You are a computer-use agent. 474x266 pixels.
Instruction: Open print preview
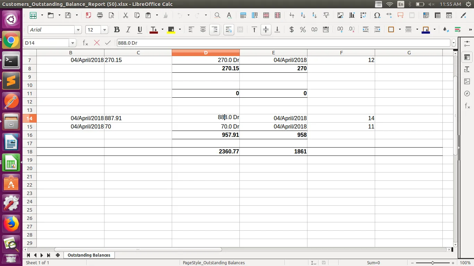coord(111,15)
